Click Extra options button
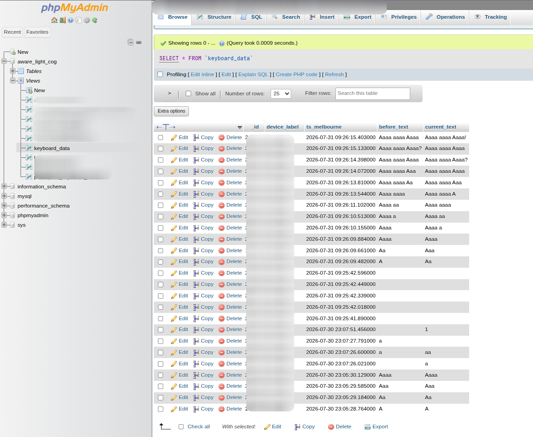 [x=171, y=111]
